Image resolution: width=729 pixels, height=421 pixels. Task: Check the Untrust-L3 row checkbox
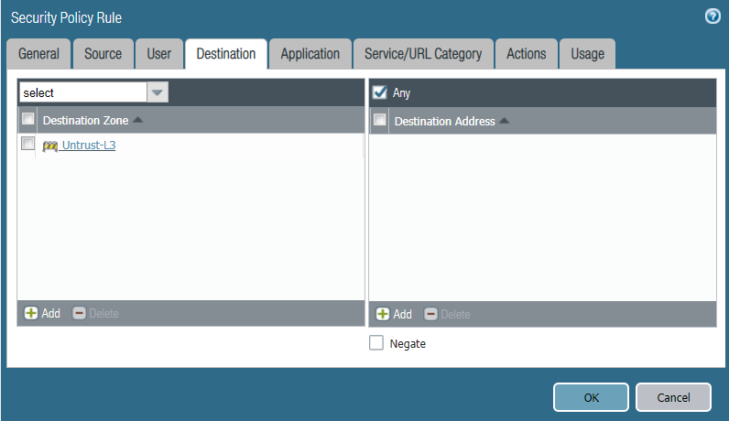coord(27,144)
